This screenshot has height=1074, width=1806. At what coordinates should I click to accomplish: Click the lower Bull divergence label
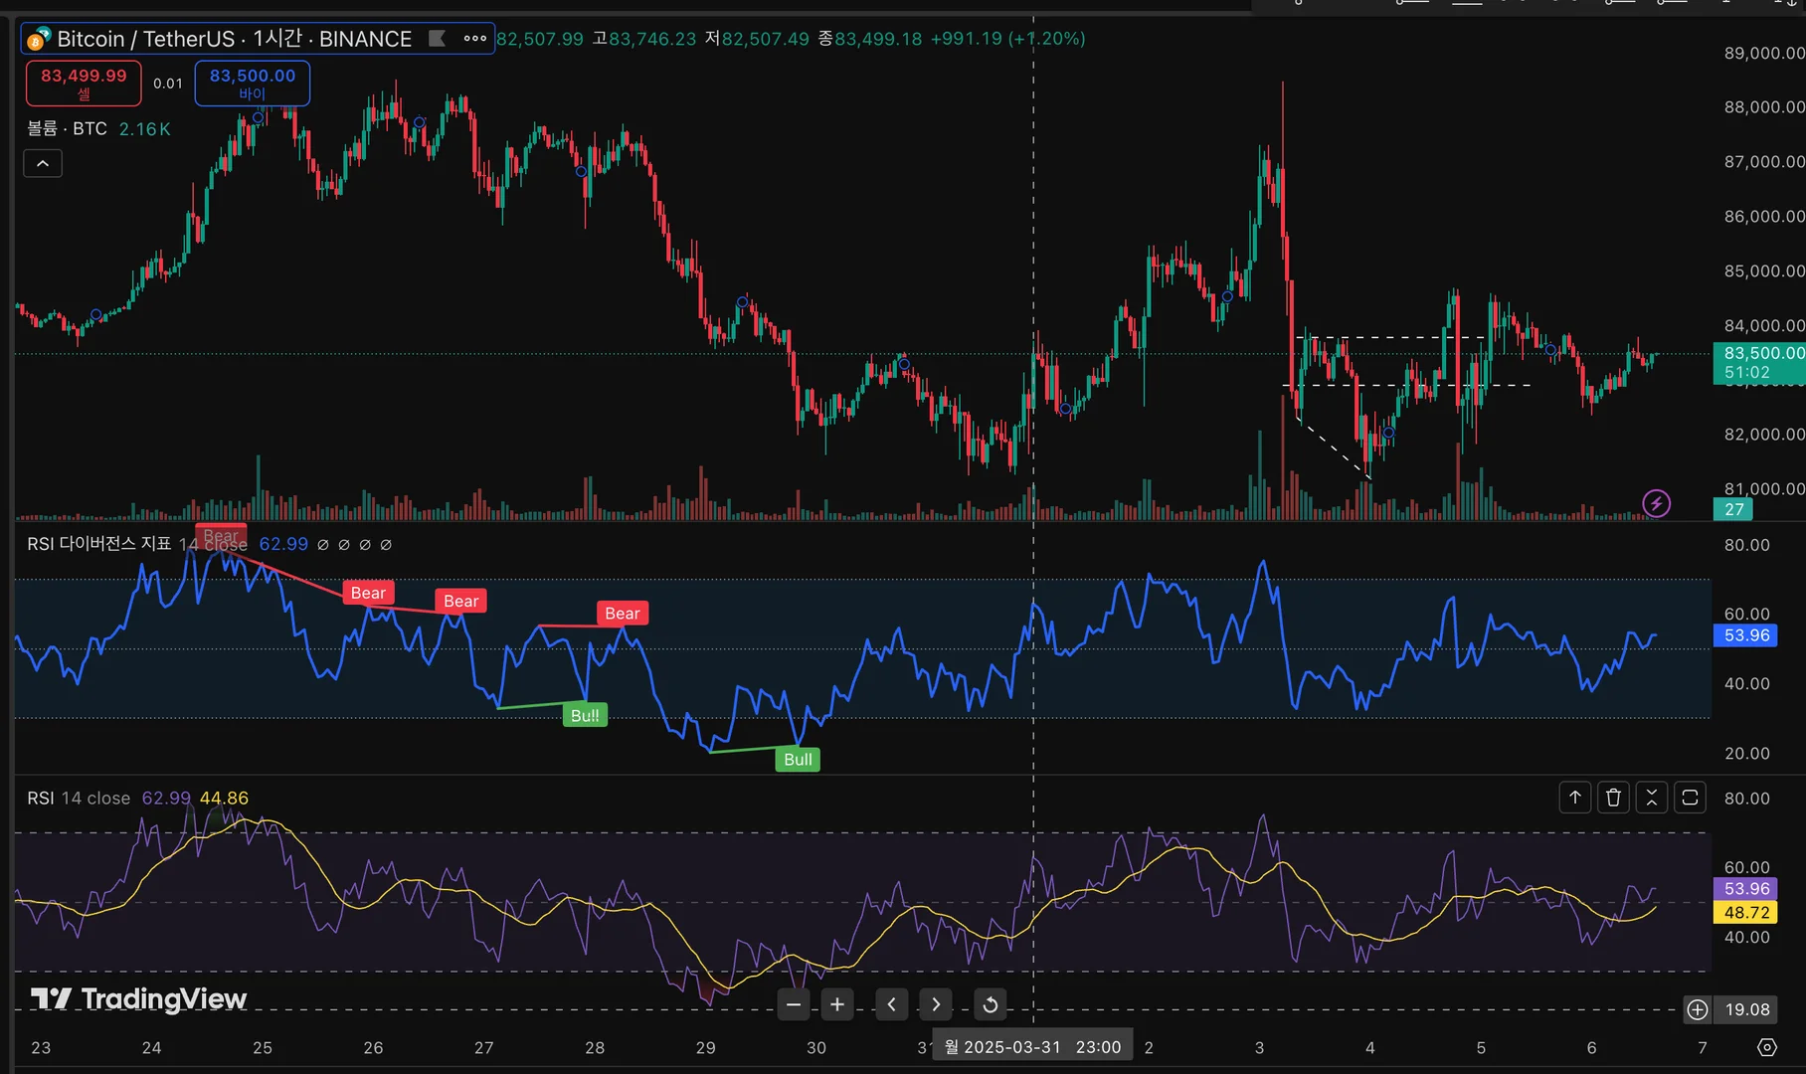798,760
